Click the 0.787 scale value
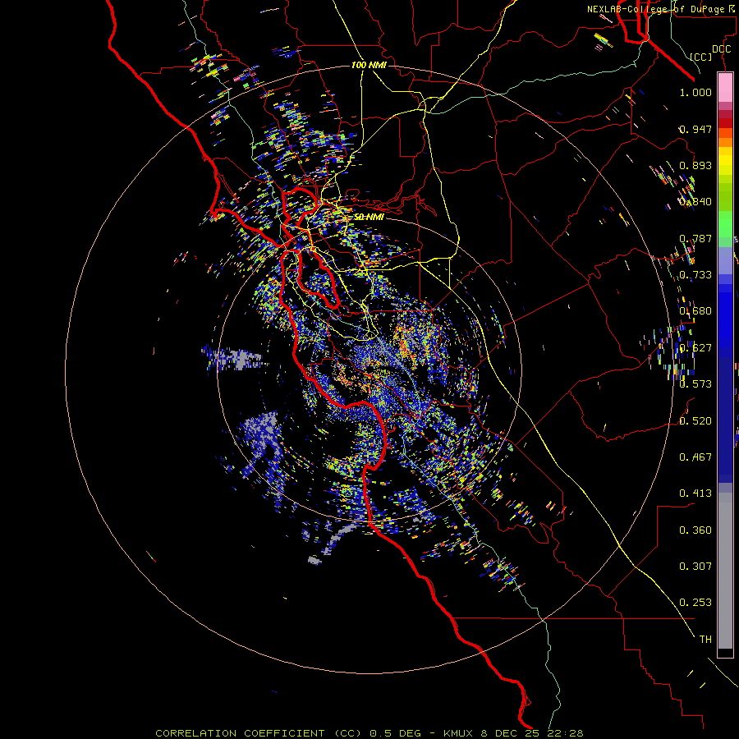The image size is (739, 739). pos(695,238)
